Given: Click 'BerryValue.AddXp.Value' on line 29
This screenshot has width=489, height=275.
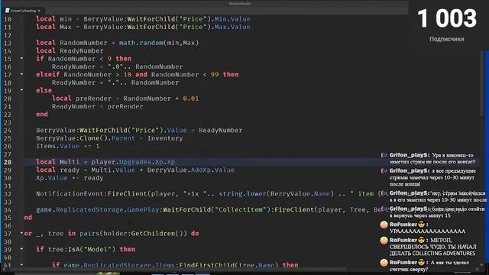Looking at the screenshot, I should pos(191,170).
